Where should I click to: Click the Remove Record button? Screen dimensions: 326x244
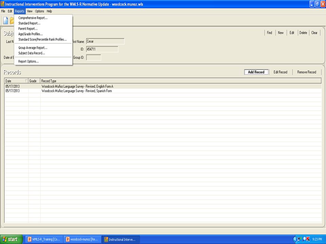[307, 72]
